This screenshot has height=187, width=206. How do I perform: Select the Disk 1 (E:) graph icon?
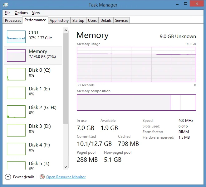pyautogui.click(x=16, y=93)
